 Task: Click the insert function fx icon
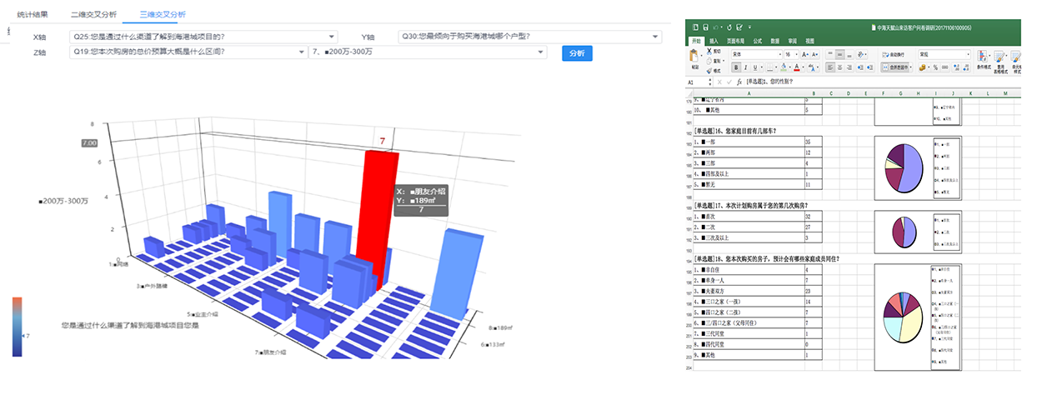(739, 82)
